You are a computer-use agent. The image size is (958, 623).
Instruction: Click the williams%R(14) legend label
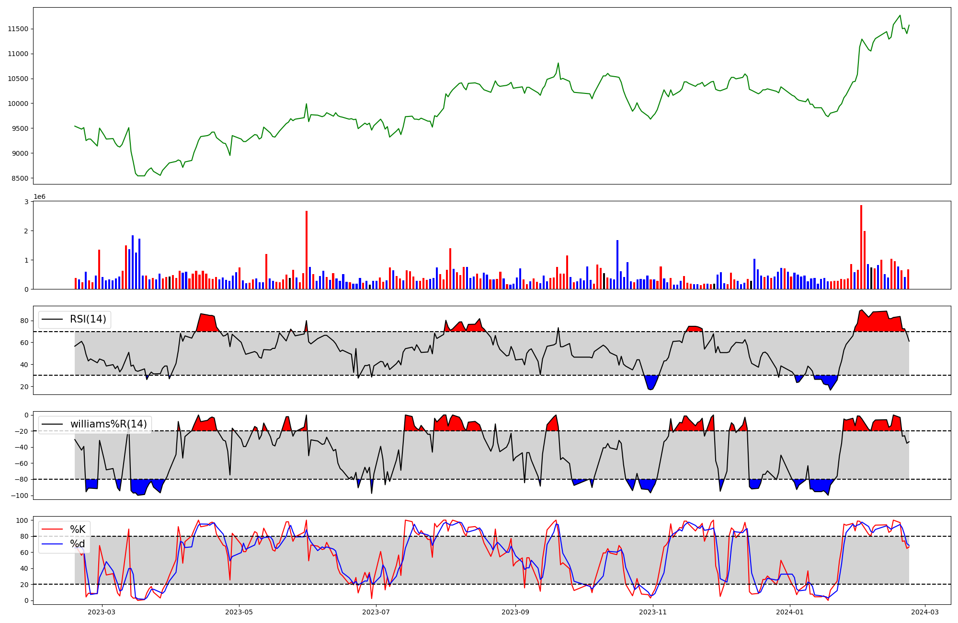(108, 424)
